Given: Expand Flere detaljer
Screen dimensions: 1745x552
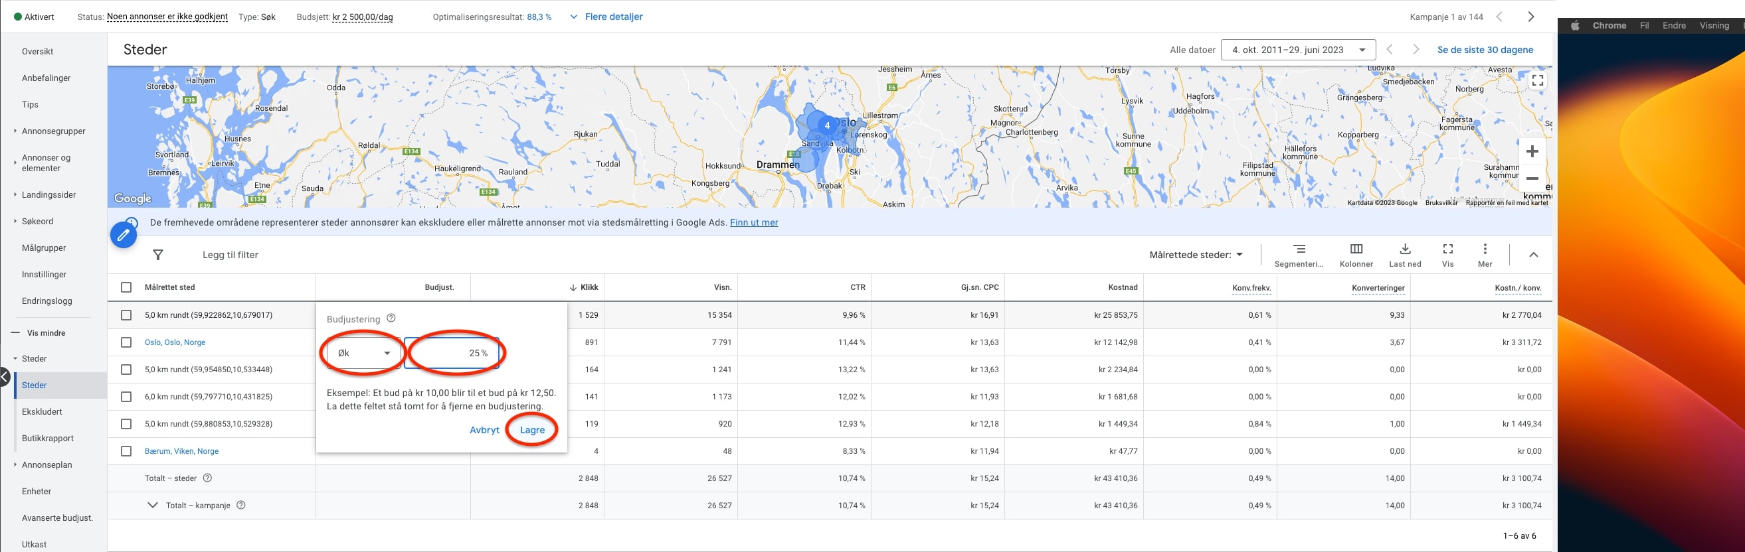Looking at the screenshot, I should point(606,17).
